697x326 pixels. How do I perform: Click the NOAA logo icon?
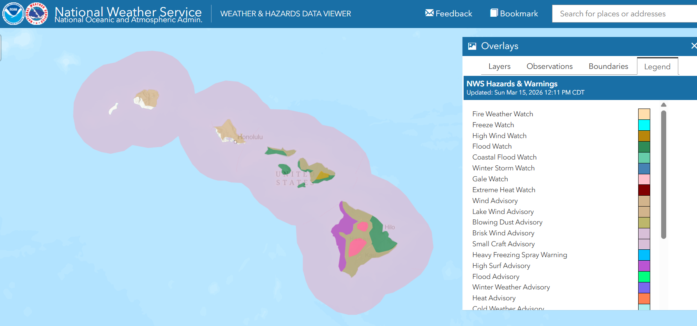tap(13, 14)
